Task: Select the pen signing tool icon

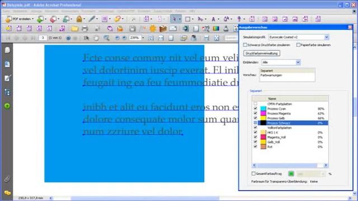Action: click(92, 19)
